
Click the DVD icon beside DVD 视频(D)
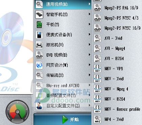pos(39,55)
